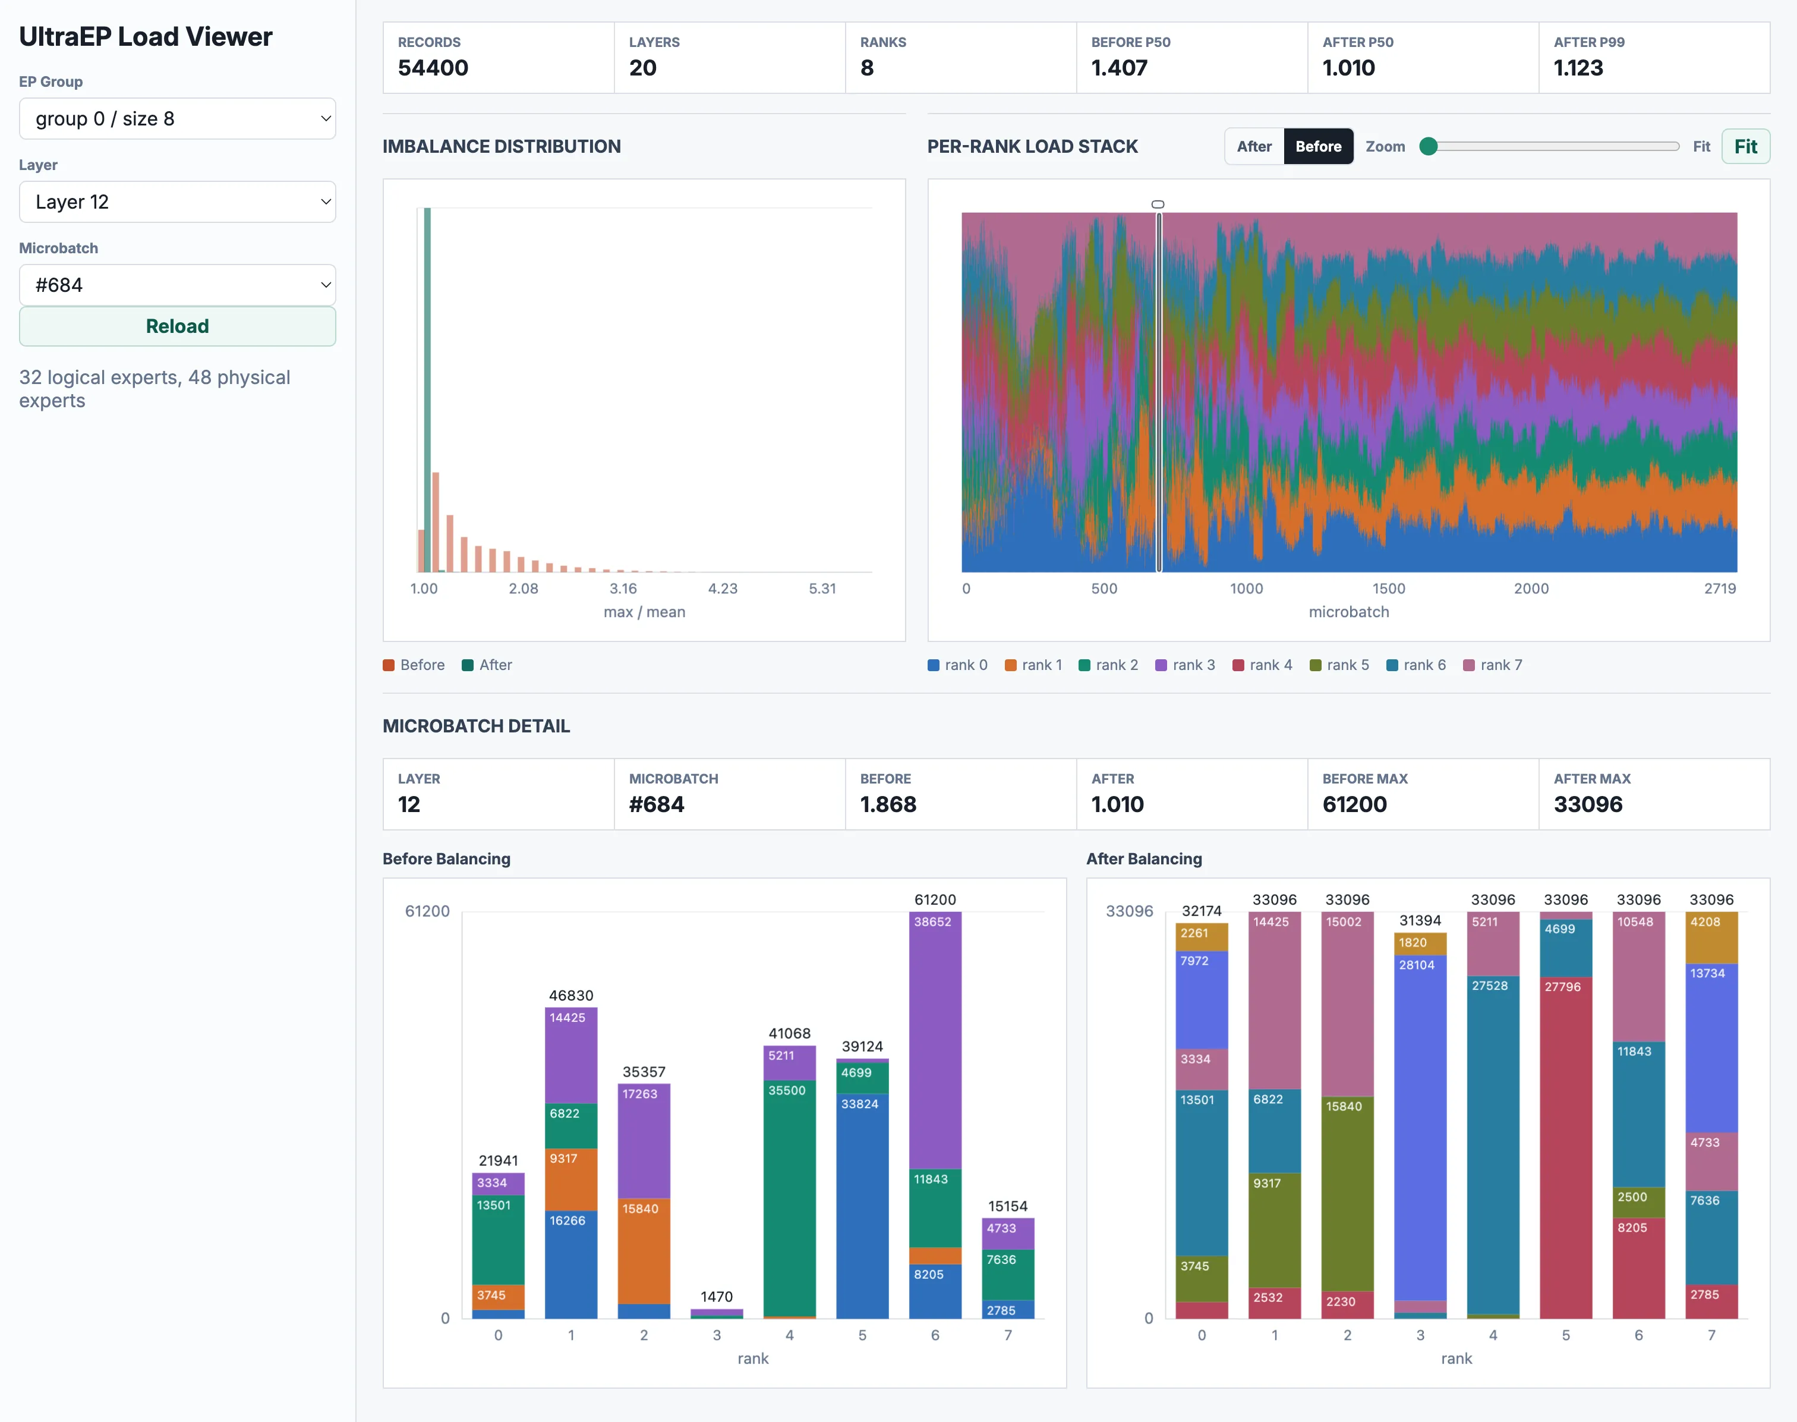Click the microbatch marker handle above the stack chart
The height and width of the screenshot is (1422, 1797).
point(1158,204)
